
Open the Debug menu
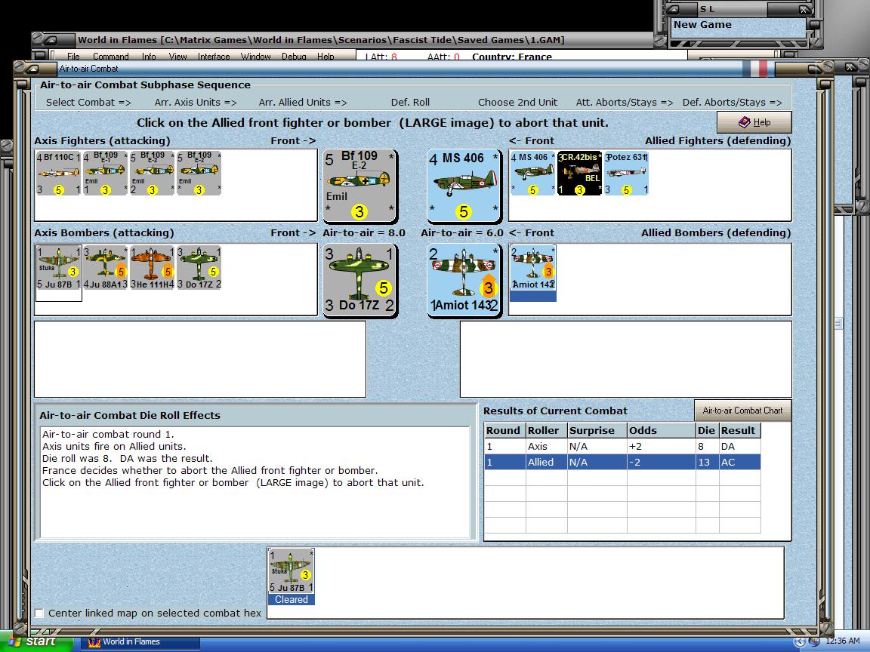click(294, 57)
